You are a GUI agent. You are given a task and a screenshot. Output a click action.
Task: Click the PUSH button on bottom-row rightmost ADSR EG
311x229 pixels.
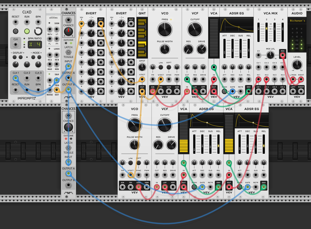239,187
